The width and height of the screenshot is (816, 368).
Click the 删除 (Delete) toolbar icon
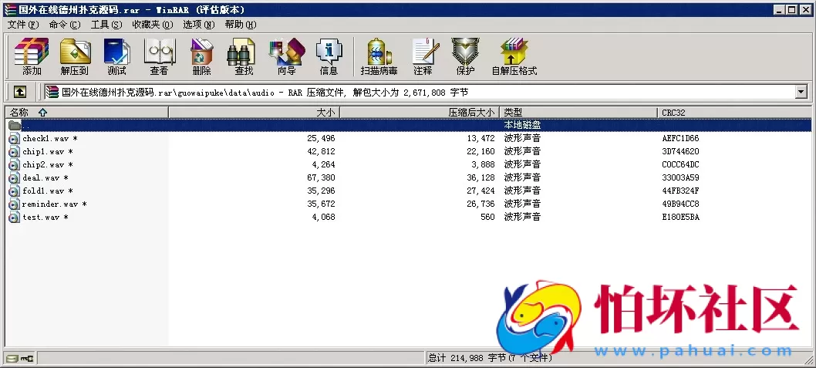[201, 56]
